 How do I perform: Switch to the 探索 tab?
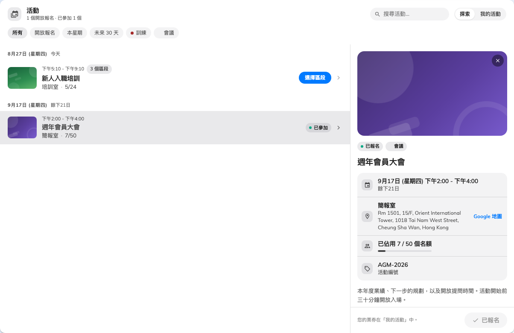(x=465, y=14)
